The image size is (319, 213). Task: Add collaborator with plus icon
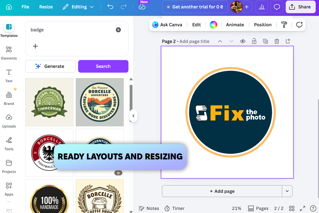coord(247,7)
